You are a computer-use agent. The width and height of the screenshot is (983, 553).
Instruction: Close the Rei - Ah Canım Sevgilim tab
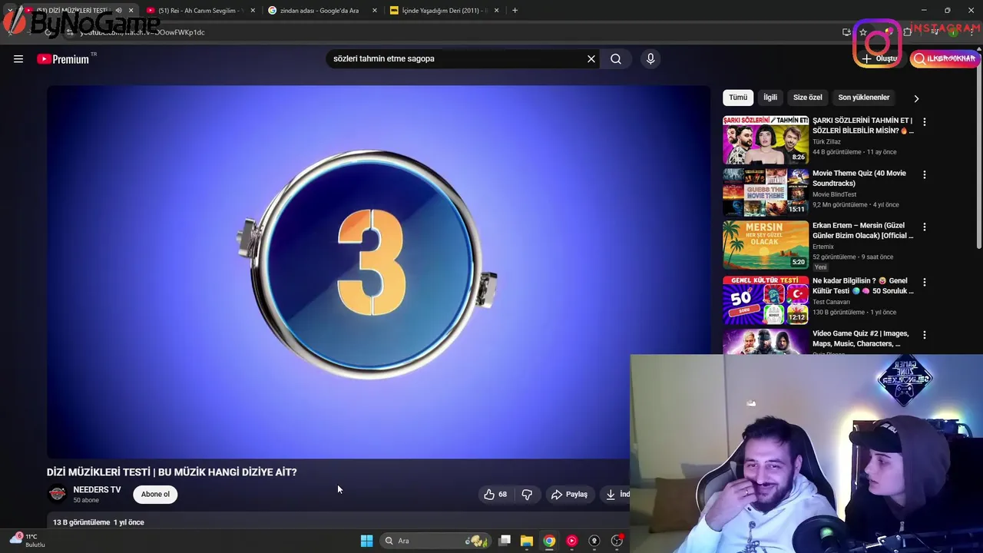pyautogui.click(x=253, y=11)
